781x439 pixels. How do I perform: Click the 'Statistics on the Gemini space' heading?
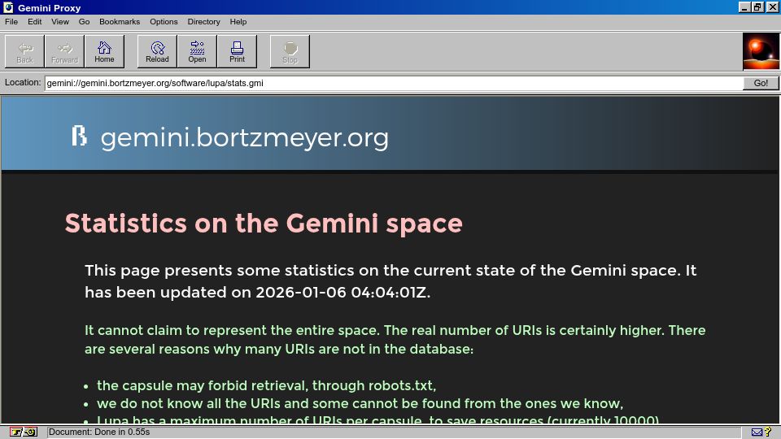(264, 224)
